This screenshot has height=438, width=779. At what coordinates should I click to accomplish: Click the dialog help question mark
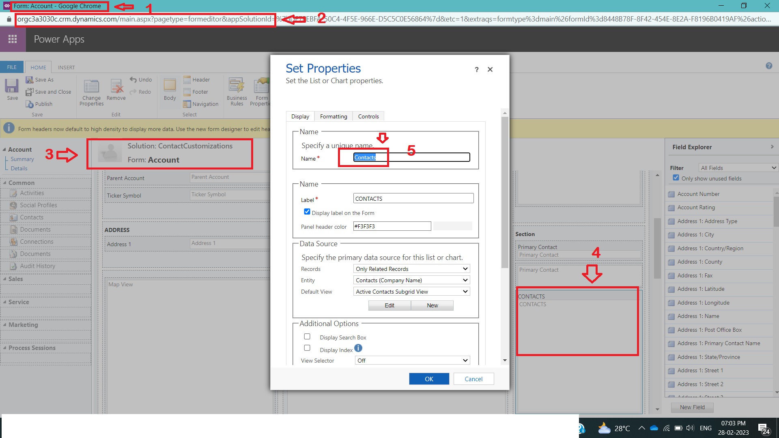click(x=477, y=70)
